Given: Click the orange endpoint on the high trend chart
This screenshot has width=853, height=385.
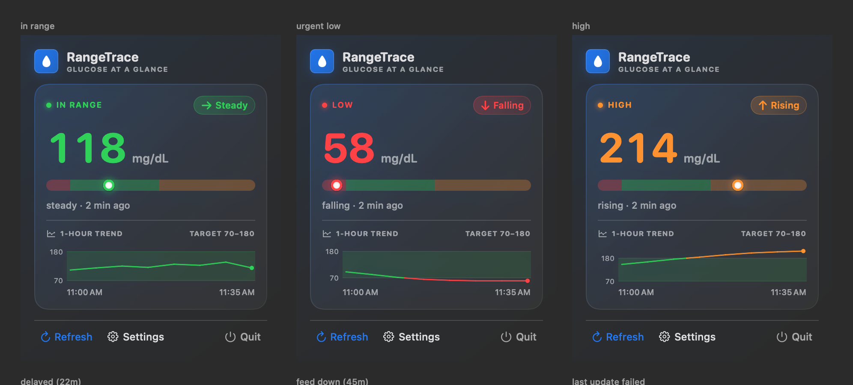Looking at the screenshot, I should click(803, 251).
